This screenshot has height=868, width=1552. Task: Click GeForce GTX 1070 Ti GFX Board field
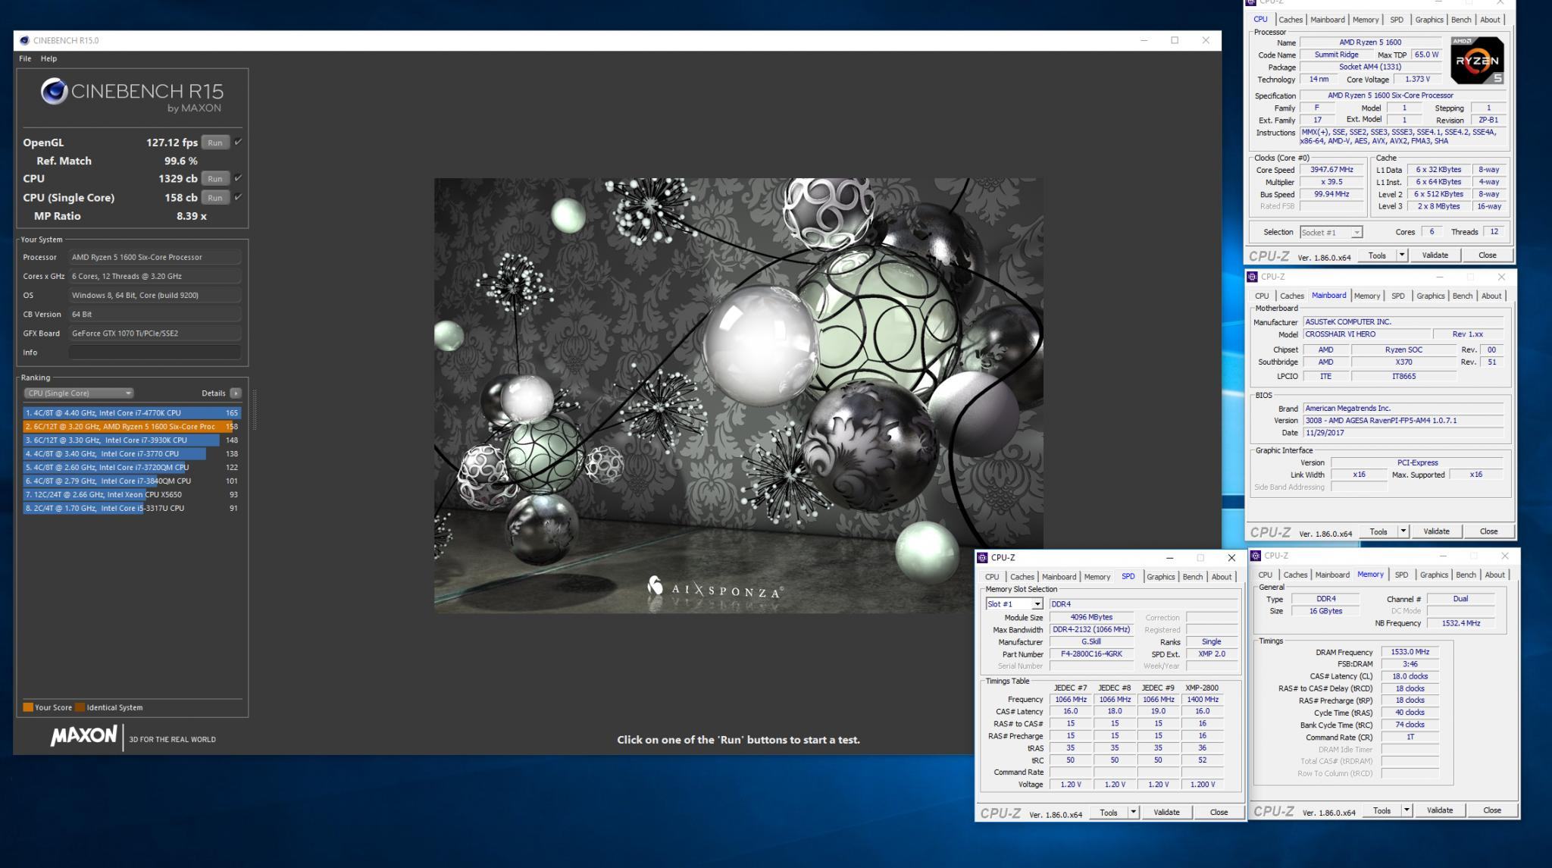click(x=155, y=334)
